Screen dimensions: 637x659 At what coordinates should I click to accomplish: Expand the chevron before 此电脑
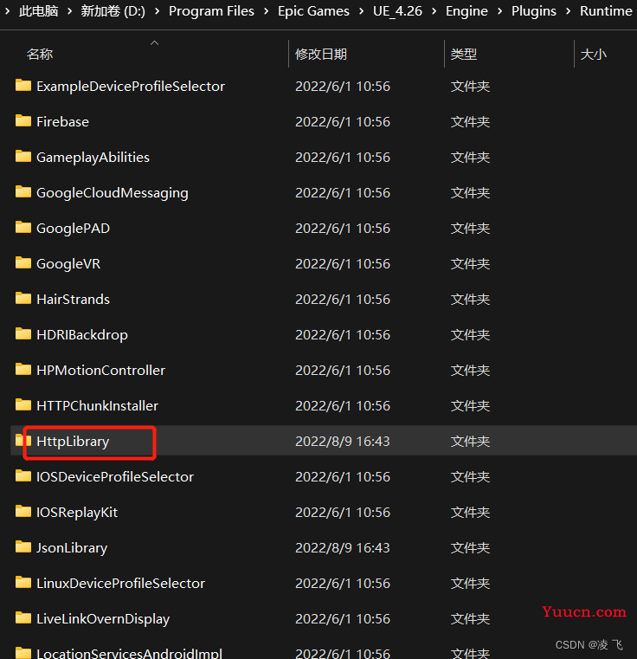[x=8, y=11]
